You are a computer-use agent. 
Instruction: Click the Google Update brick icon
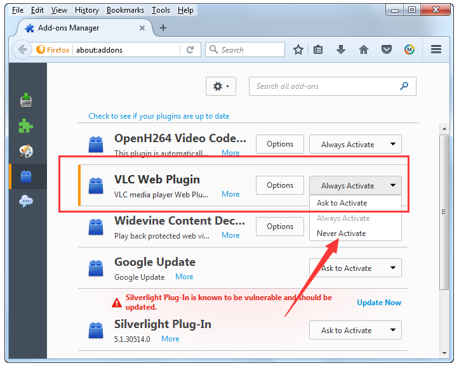click(x=96, y=268)
